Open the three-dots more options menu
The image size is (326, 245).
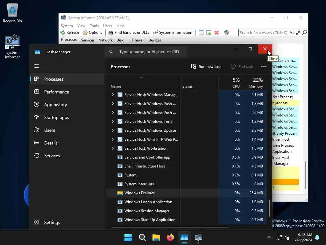(264, 67)
